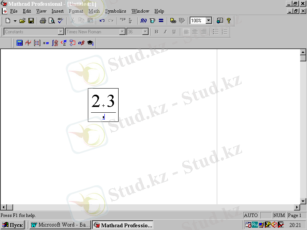
Task: Align regions down using the align icon
Action: (x=130, y=21)
